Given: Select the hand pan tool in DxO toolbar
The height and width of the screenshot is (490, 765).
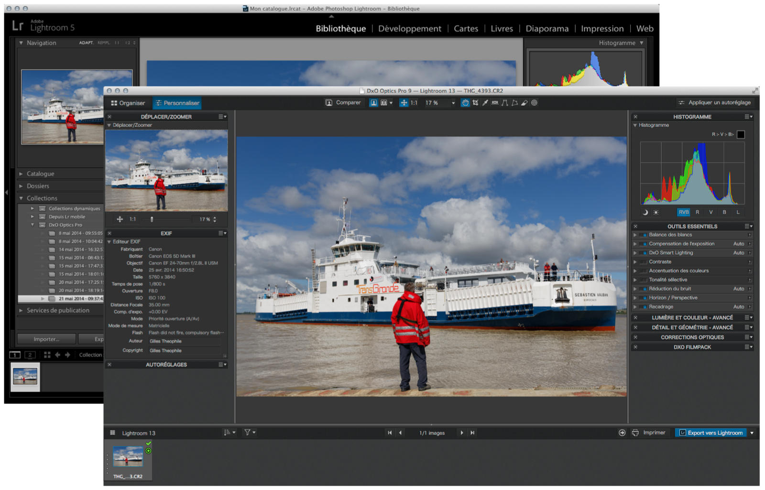Looking at the screenshot, I should (465, 103).
